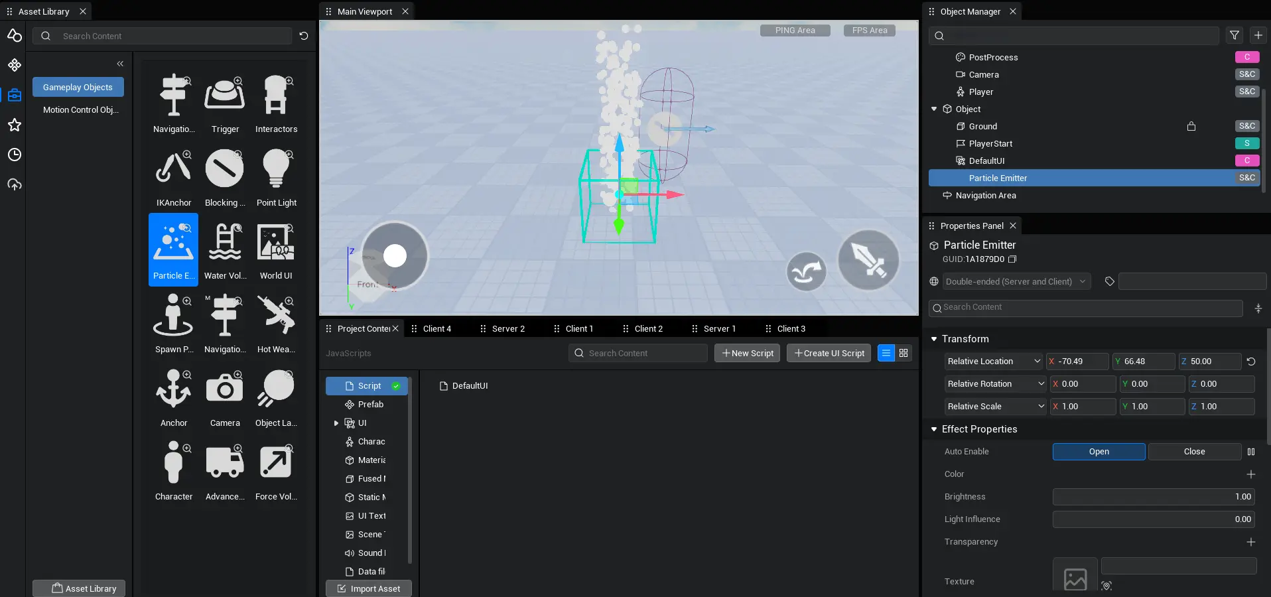1271x597 pixels.
Task: Pick the Blocking volume icon
Action: click(x=225, y=176)
